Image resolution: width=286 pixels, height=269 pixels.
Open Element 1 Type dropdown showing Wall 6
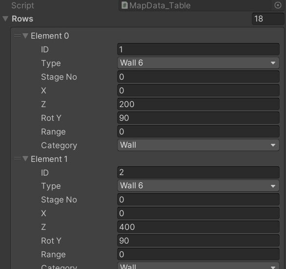click(x=198, y=186)
